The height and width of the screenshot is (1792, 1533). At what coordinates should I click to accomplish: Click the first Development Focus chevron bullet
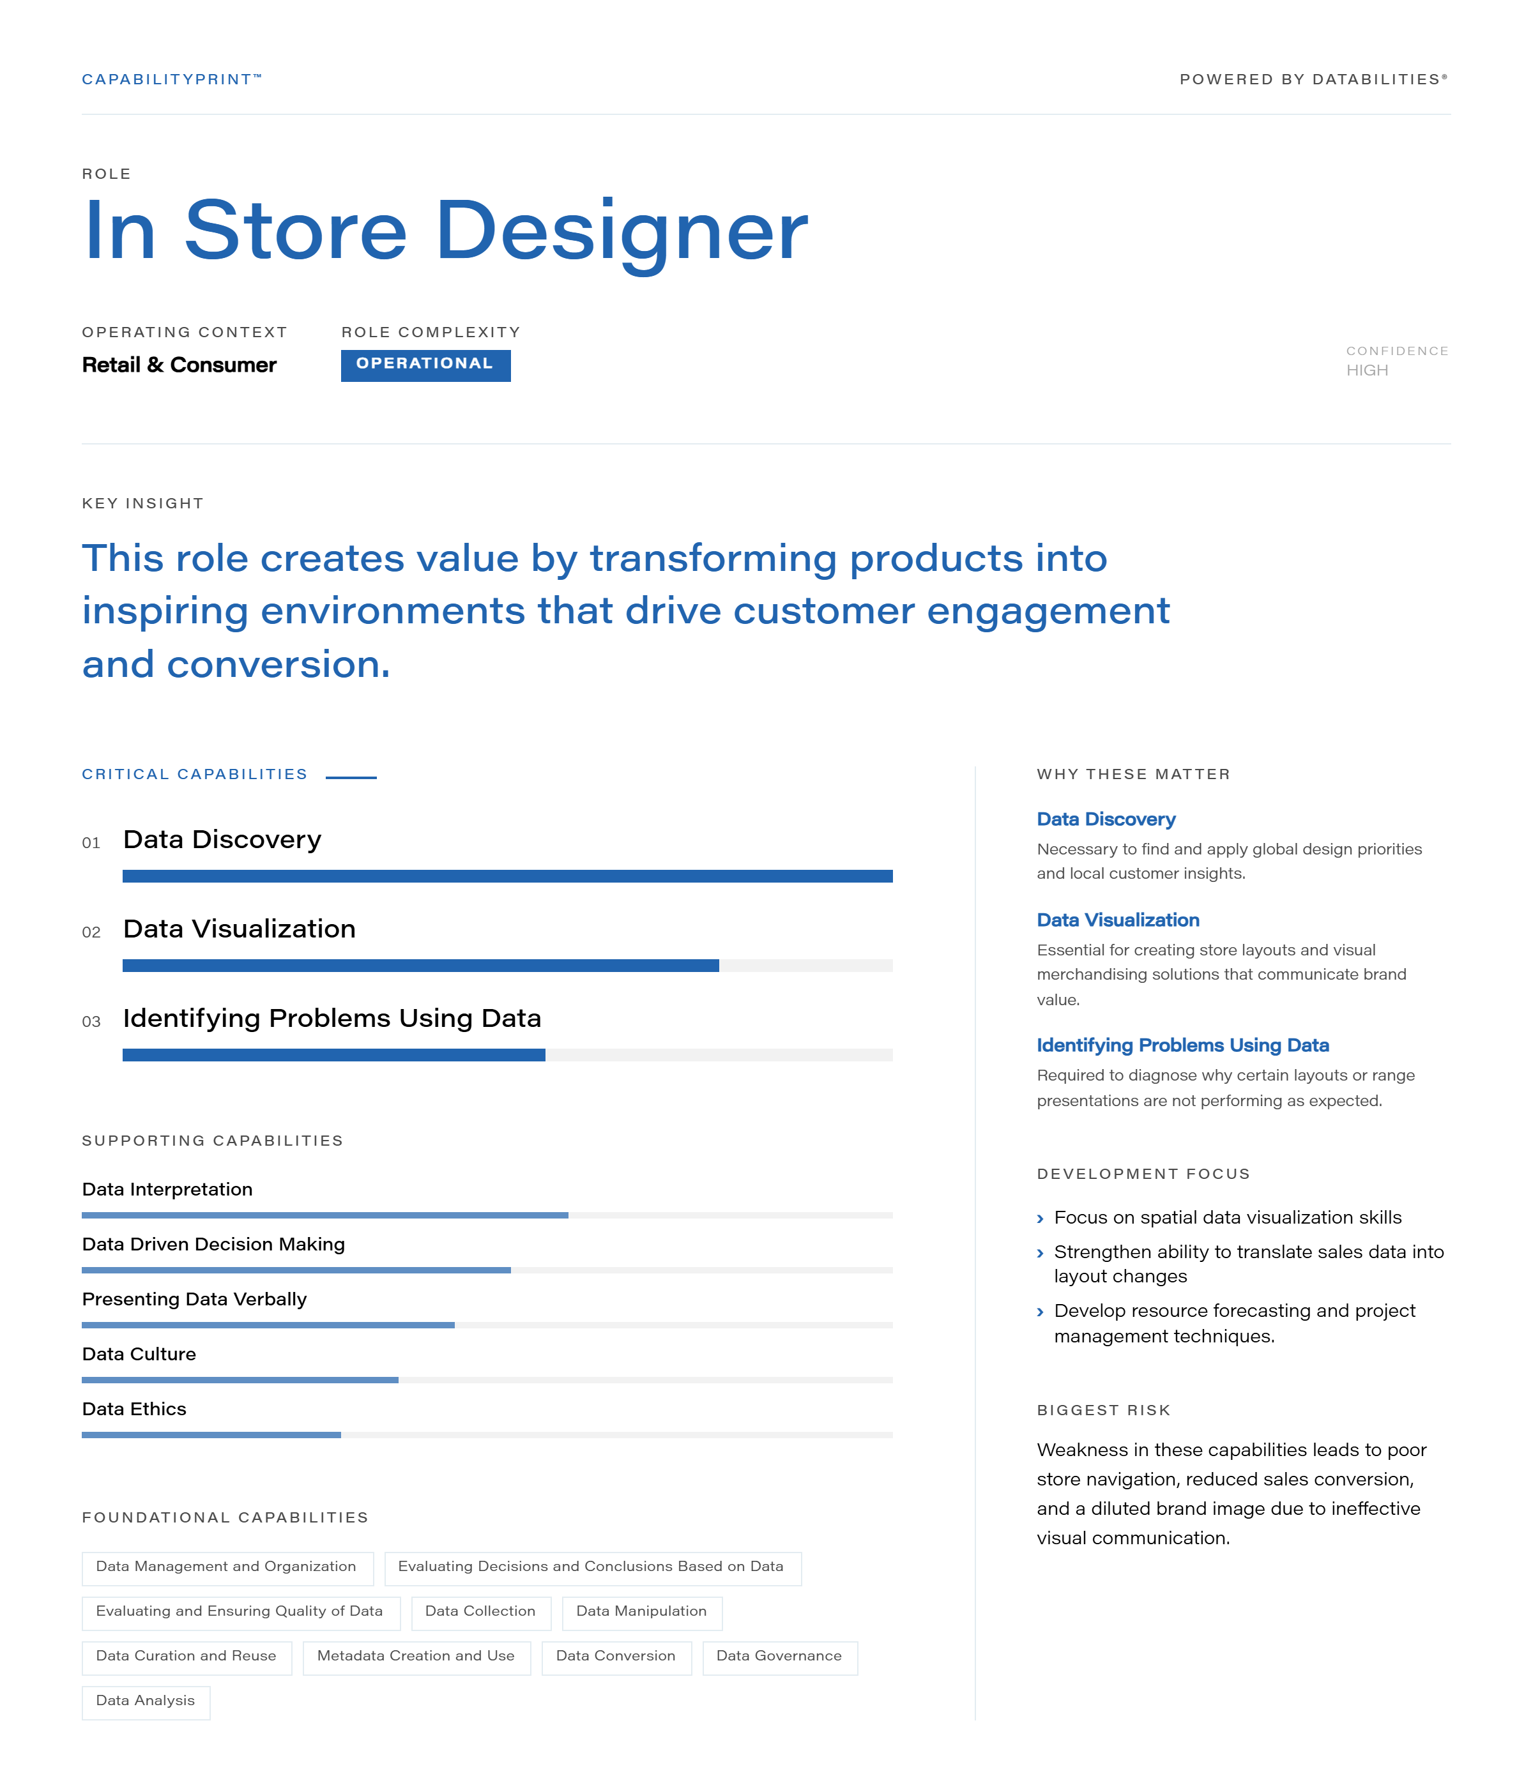pyautogui.click(x=1040, y=1219)
